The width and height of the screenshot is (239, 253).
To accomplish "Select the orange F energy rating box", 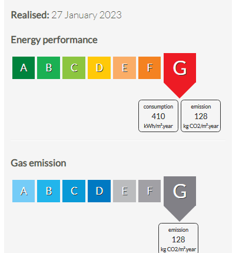I will click(x=150, y=68).
